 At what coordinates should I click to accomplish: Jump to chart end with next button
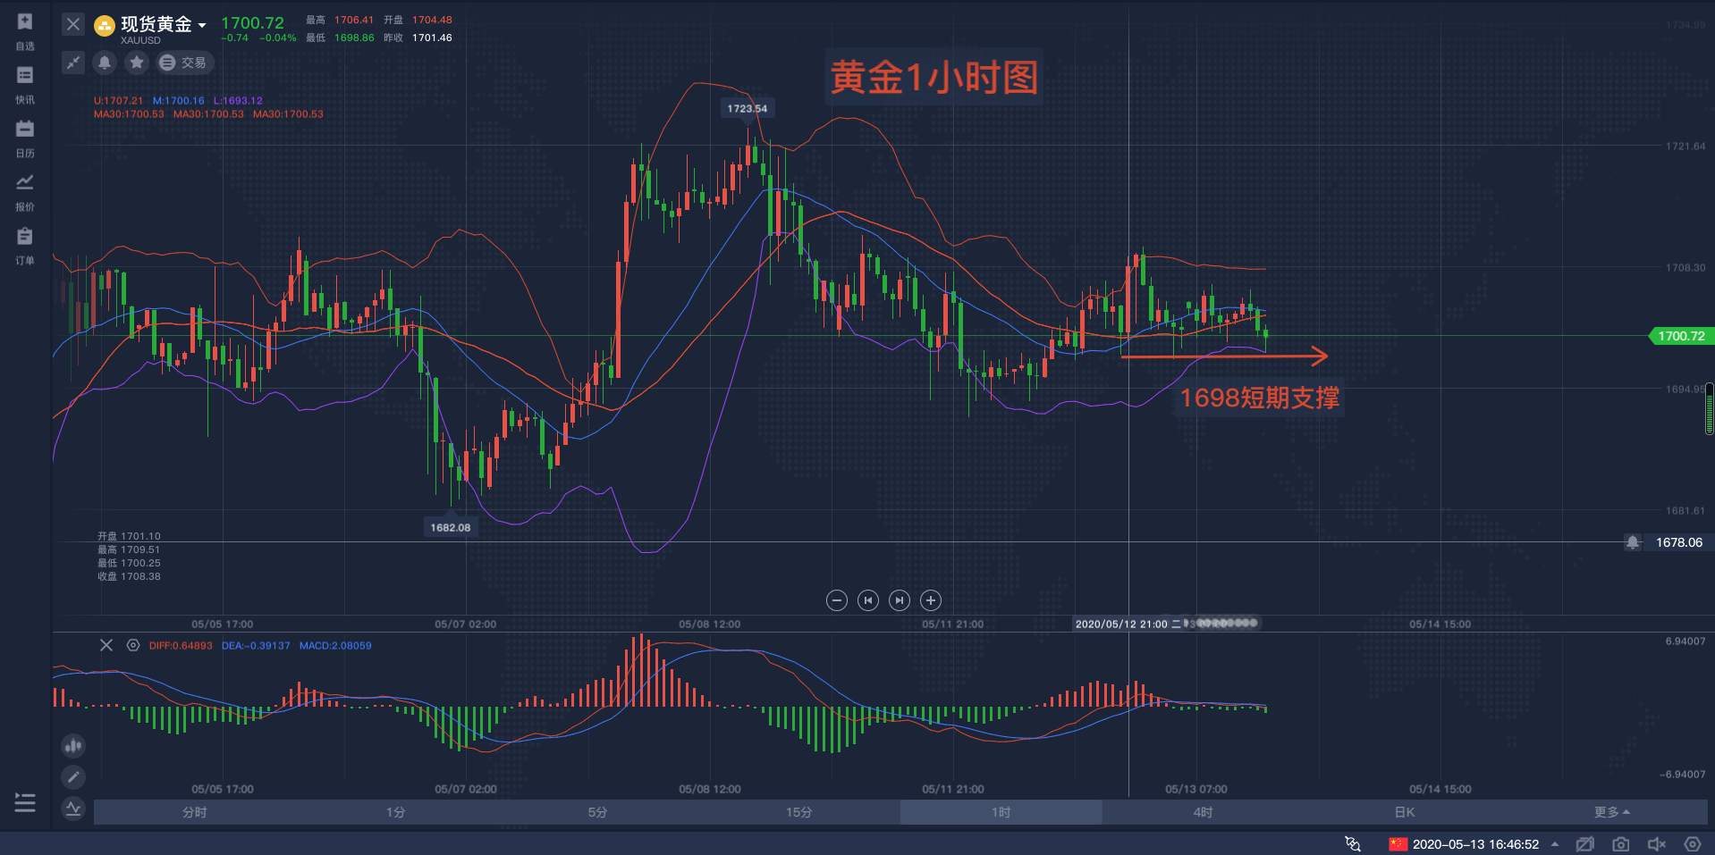pyautogui.click(x=900, y=600)
